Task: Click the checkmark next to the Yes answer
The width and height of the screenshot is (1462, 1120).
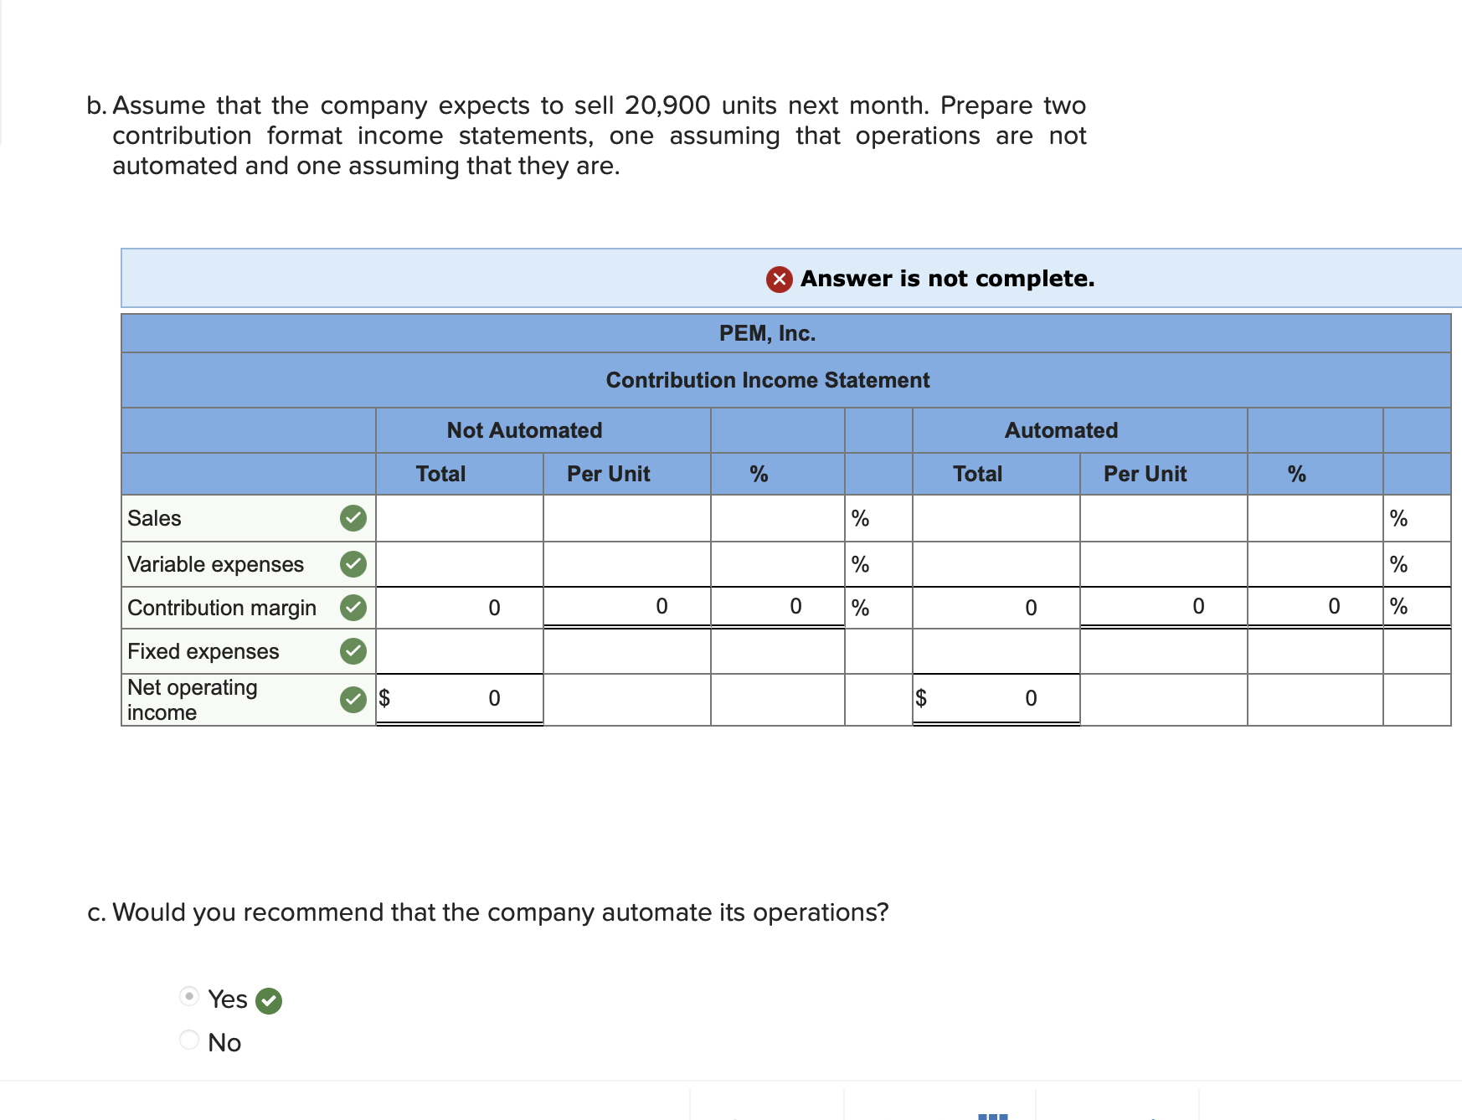Action: point(267,999)
